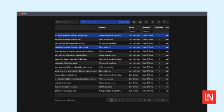
Task: Click the 'All' link in selection bar
Action: click(x=120, y=22)
